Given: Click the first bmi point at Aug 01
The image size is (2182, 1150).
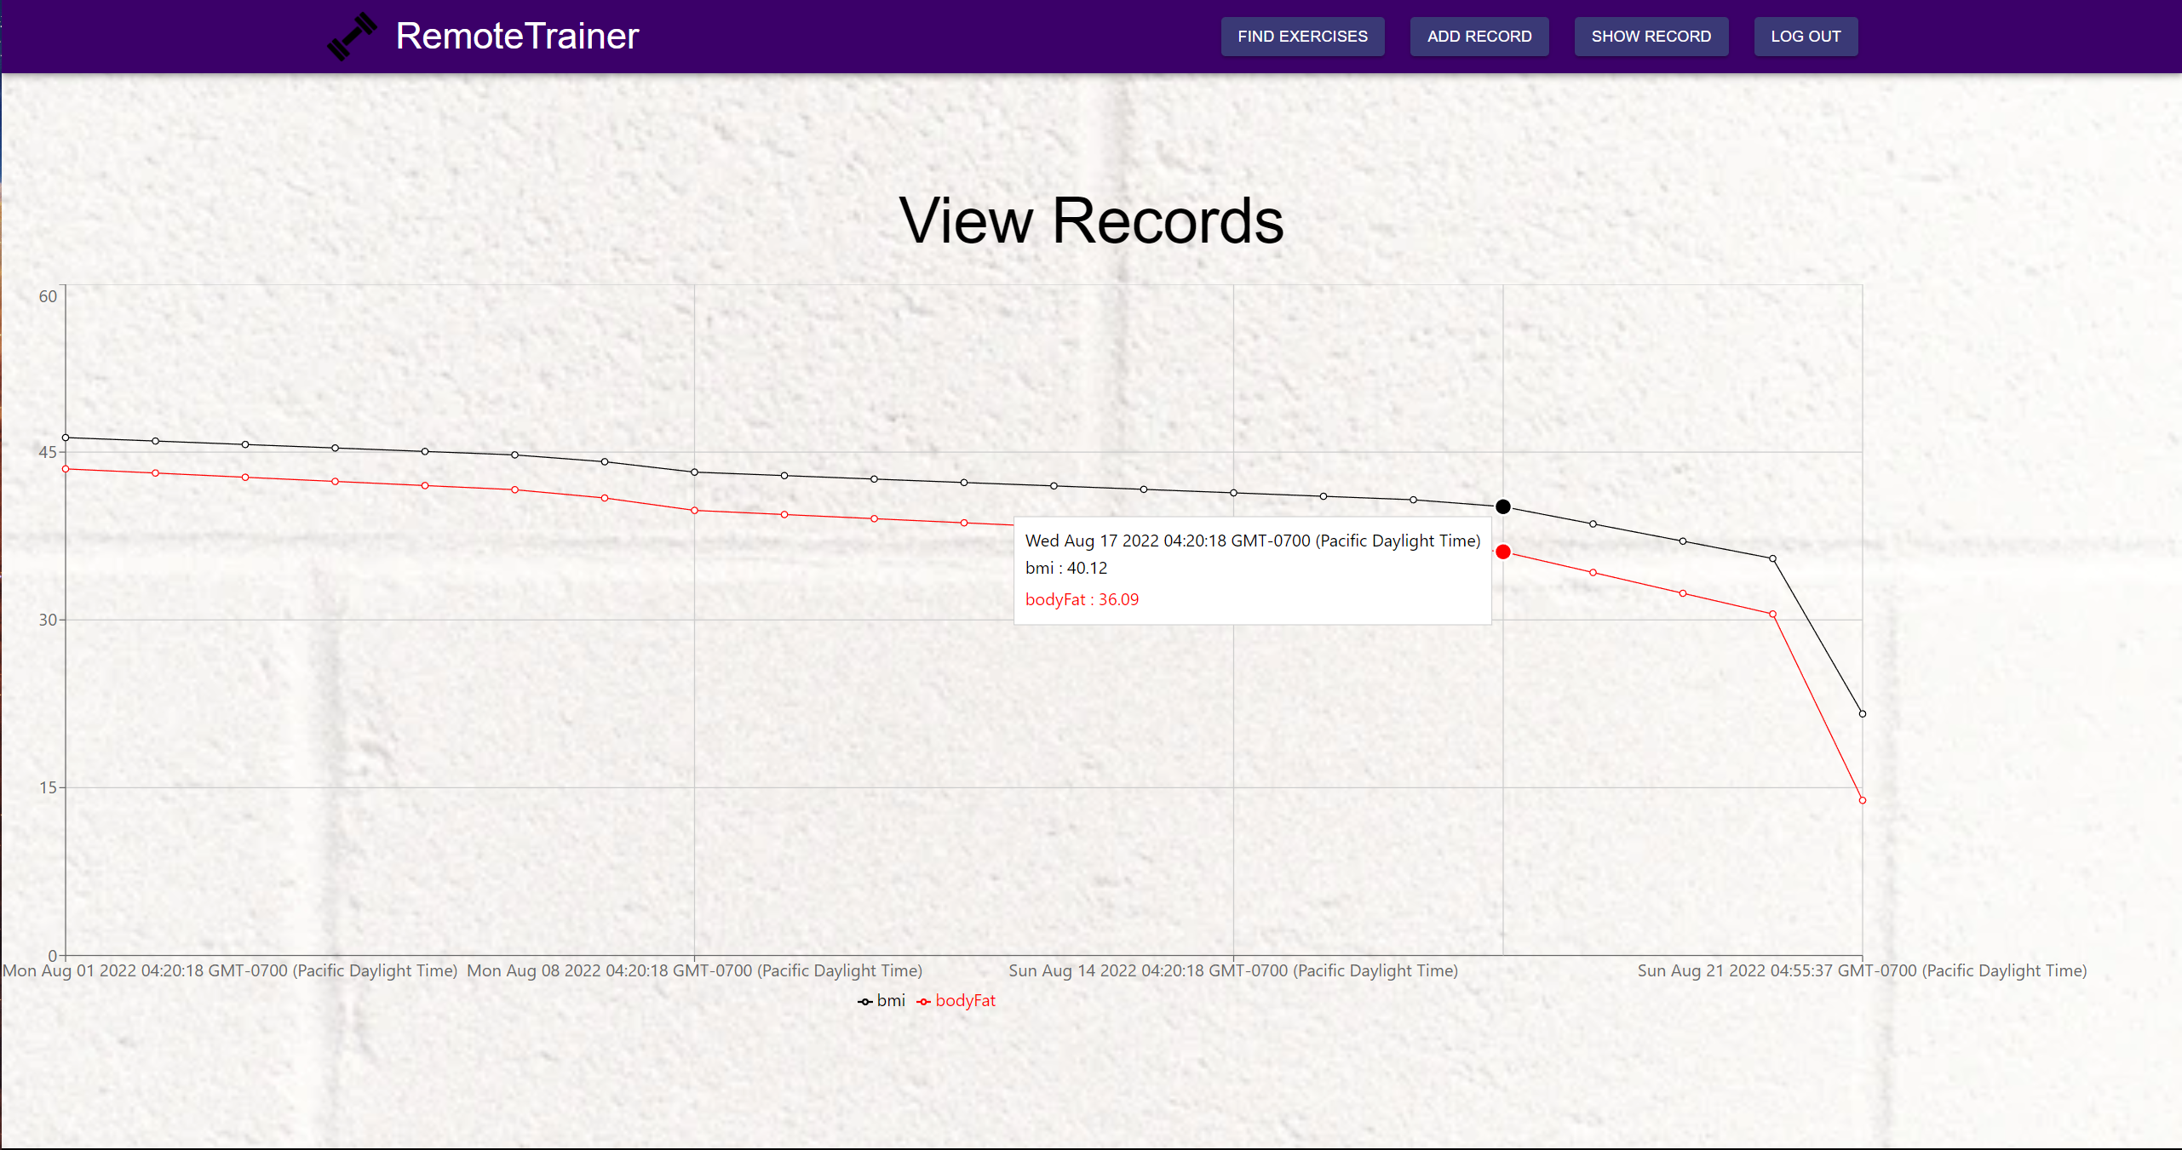Looking at the screenshot, I should [66, 438].
